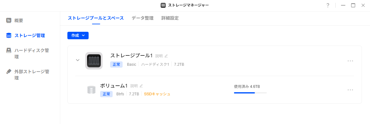This screenshot has width=370, height=124.
Task: Click the ボリューム1 volume cylinder icon
Action: (91, 90)
